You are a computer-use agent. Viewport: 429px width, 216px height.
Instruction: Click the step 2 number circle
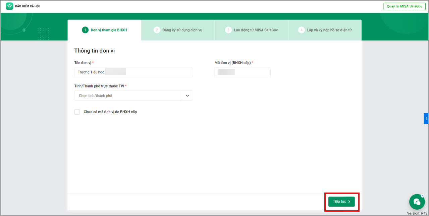pos(157,30)
